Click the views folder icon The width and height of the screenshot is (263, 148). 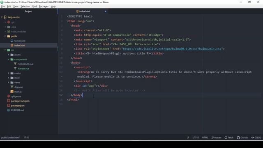click(12, 82)
